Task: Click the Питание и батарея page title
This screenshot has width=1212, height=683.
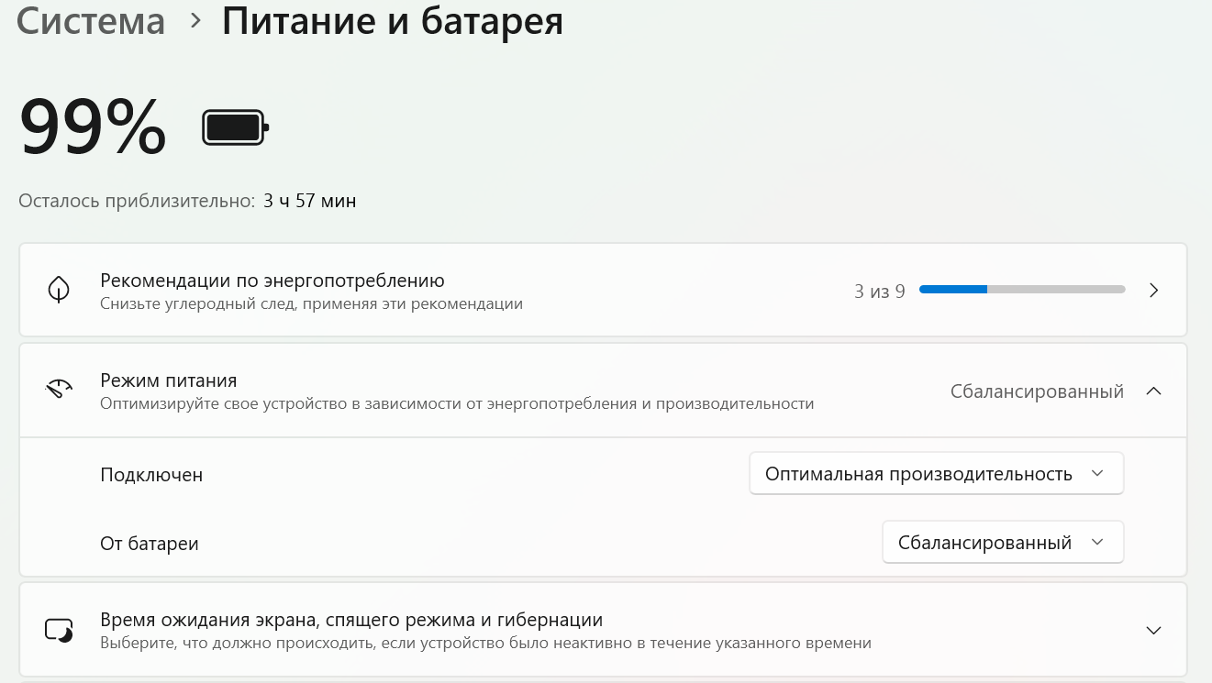Action: point(393,21)
